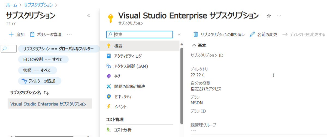327x137 pixels.
Task: Open the 概要 overview menu item
Action: click(x=118, y=45)
